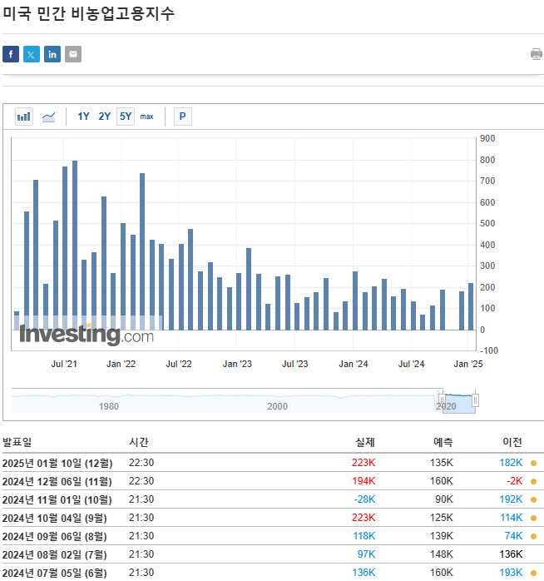Viewport: 544px width, 581px height.
Task: Share via the X (Twitter) icon
Action: (x=32, y=54)
